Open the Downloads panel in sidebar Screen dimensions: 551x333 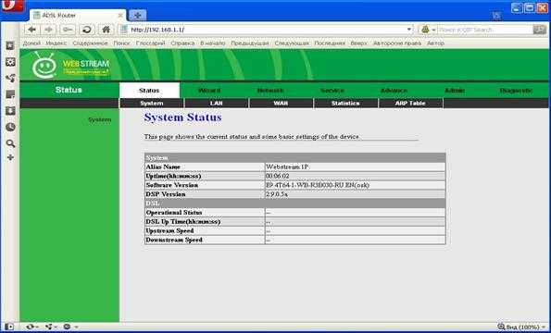pos(10,111)
